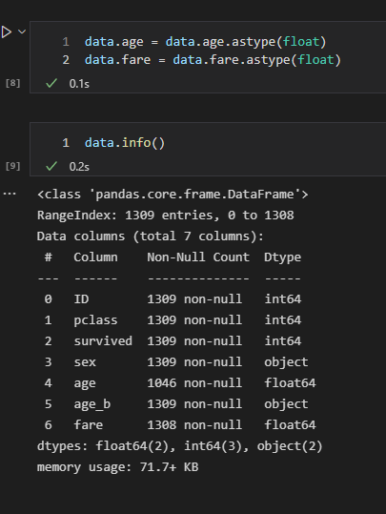Click the survived column name
The image size is (386, 514).
pos(103,341)
